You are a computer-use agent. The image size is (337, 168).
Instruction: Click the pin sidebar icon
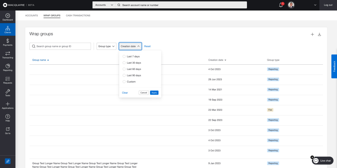click(8, 161)
